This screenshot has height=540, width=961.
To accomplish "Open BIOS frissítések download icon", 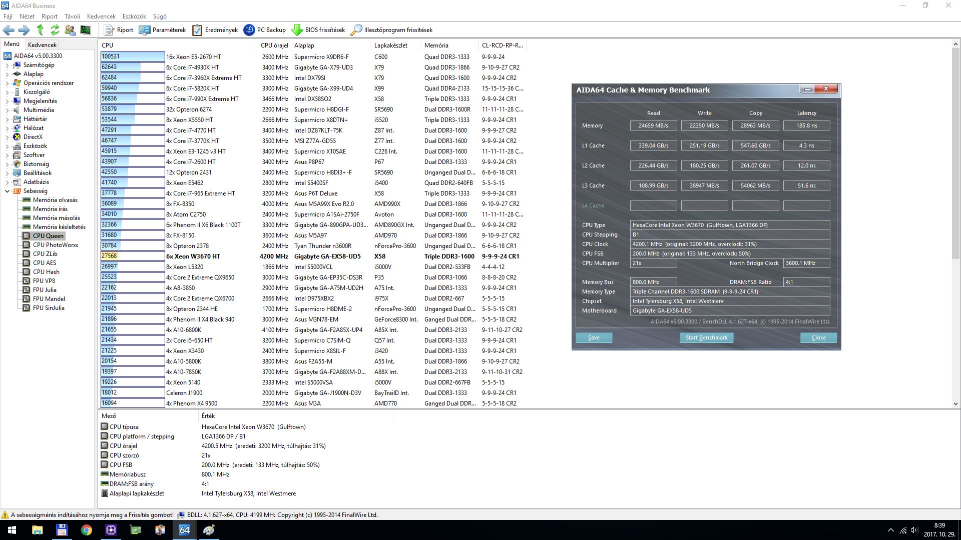I will pyautogui.click(x=297, y=30).
